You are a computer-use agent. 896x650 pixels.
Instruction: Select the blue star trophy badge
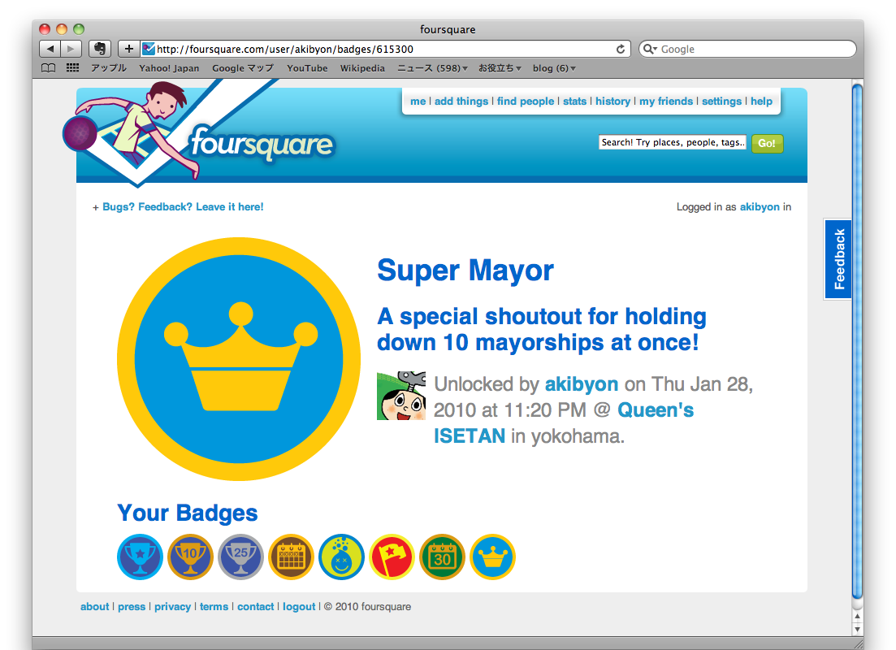coord(140,557)
